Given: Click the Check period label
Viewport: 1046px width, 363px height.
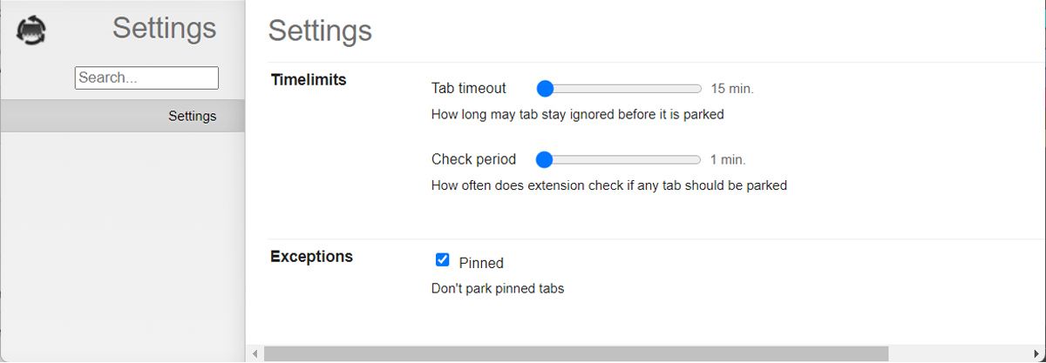Looking at the screenshot, I should [473, 159].
